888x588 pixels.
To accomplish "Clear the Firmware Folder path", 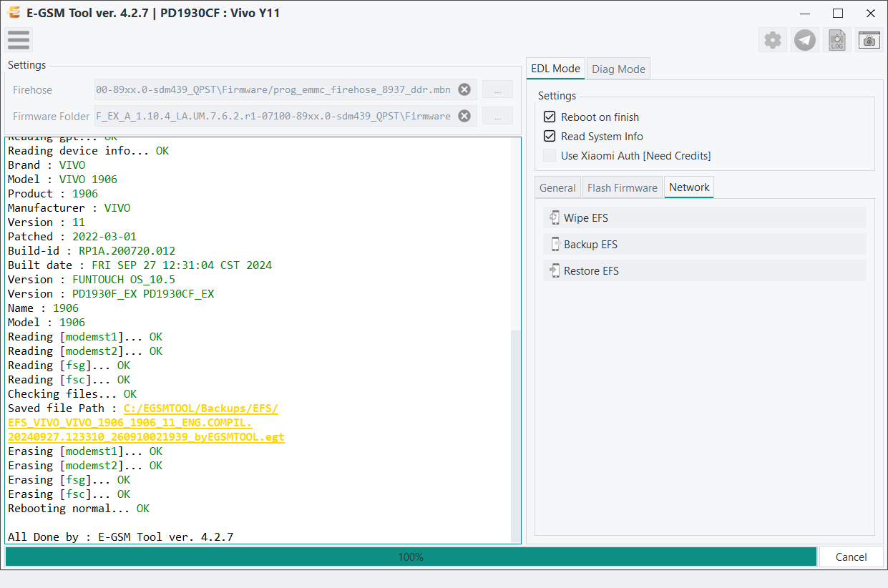I will click(x=464, y=116).
